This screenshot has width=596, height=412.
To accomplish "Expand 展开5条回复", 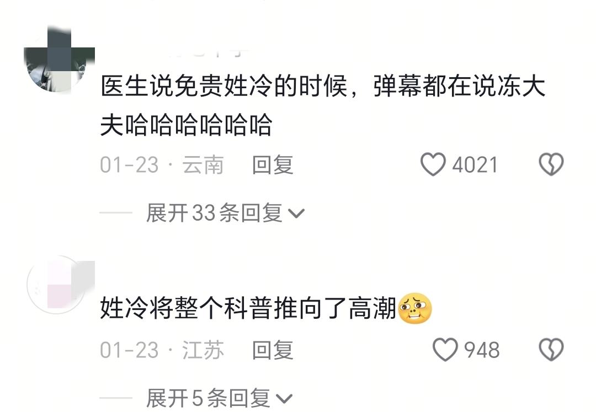I will 219,398.
